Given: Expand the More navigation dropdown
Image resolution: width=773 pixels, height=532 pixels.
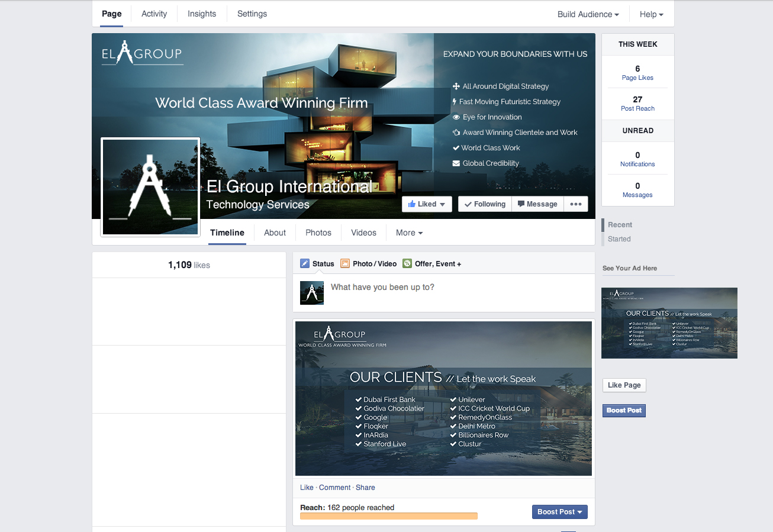Looking at the screenshot, I should (408, 233).
